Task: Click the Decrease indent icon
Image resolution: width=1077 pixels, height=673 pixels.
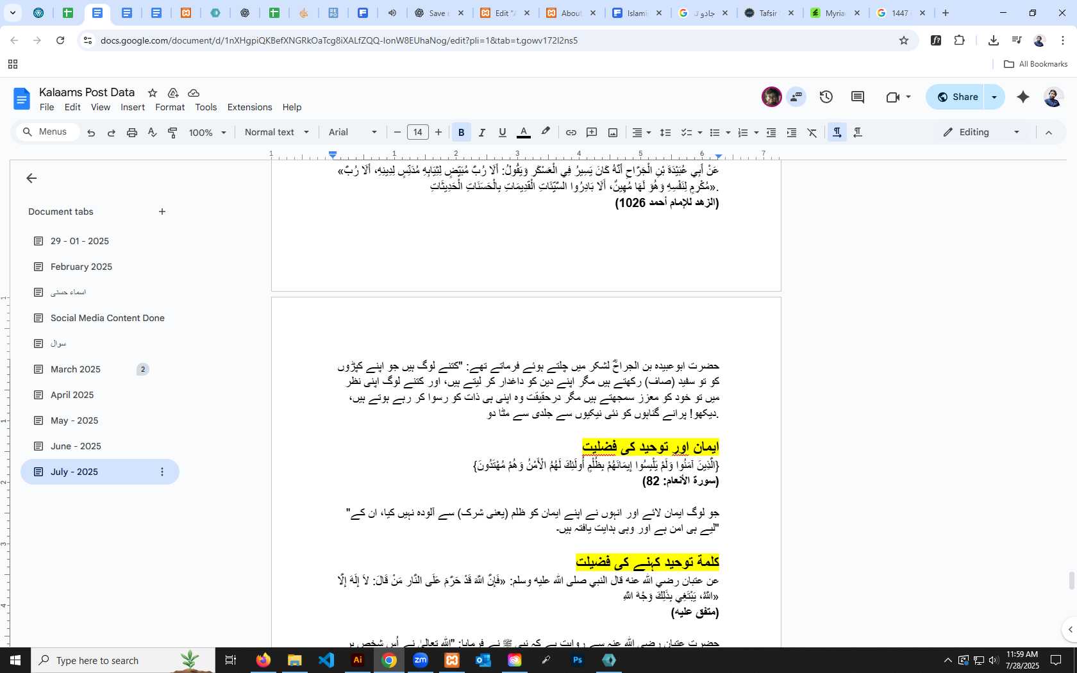Action: click(x=771, y=133)
